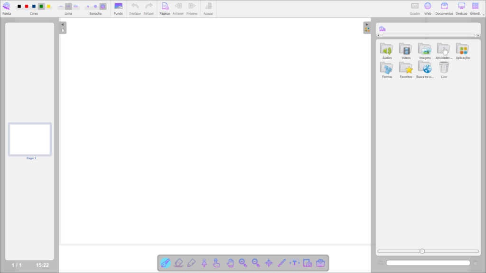Select the medium Linha width

pyautogui.click(x=68, y=7)
